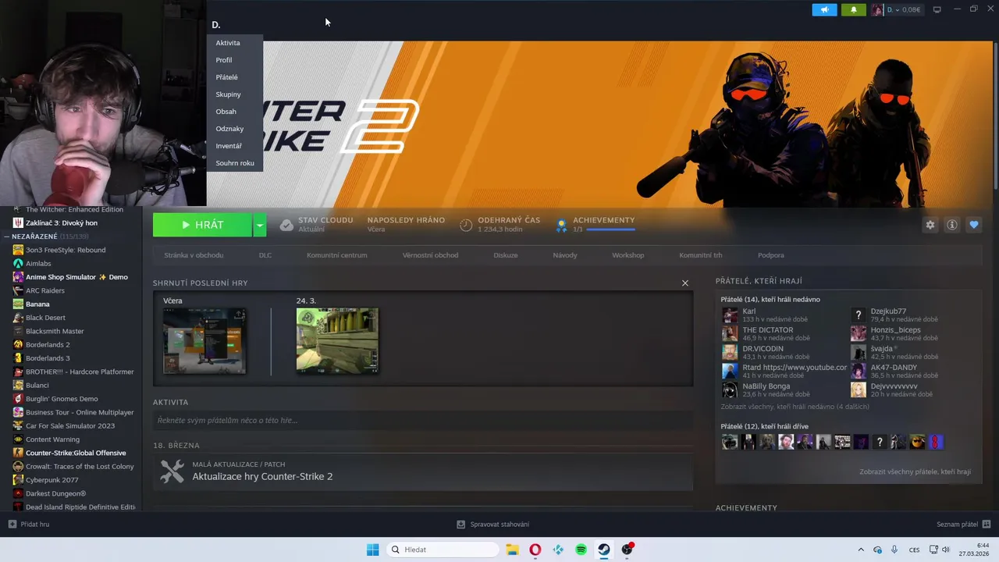Select Profil from profile menu

224,60
